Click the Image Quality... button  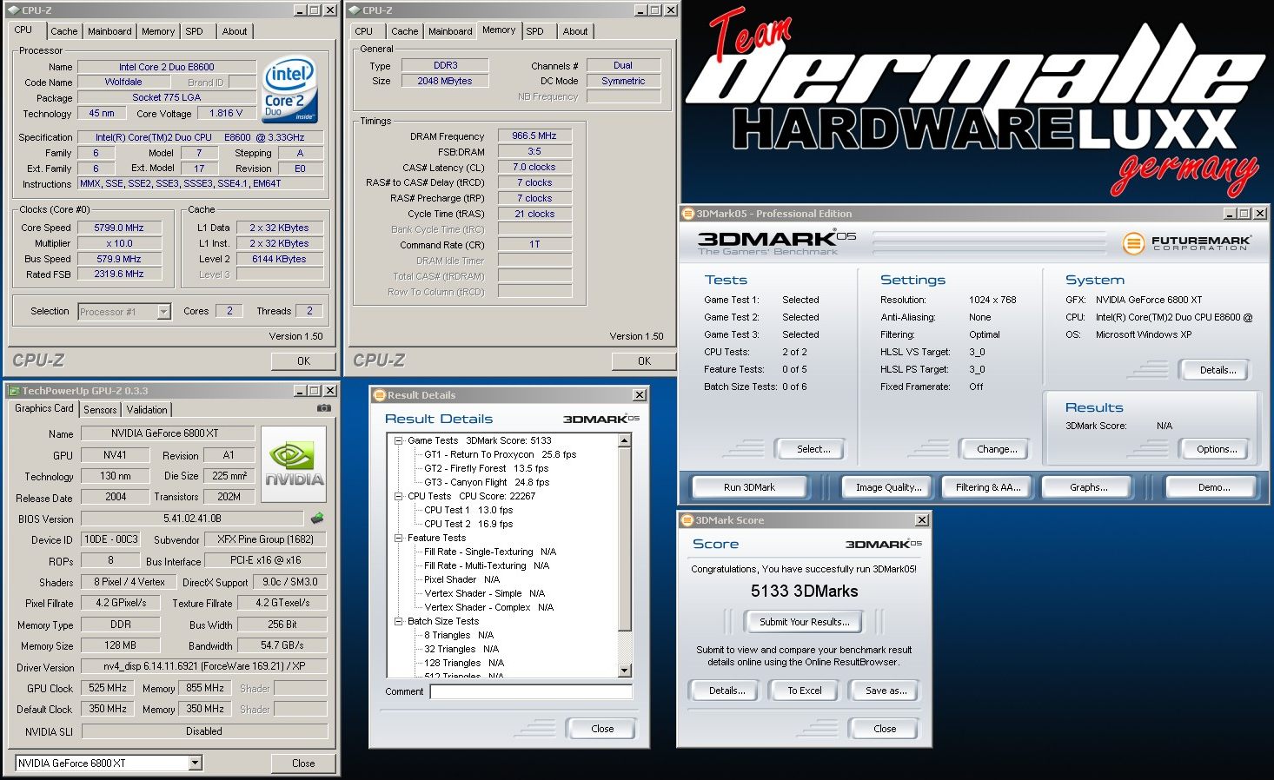pos(888,487)
